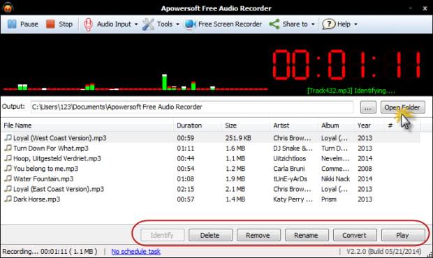This screenshot has height=258, width=433.
Task: Click the microphone Audio Input icon
Action: click(x=88, y=24)
